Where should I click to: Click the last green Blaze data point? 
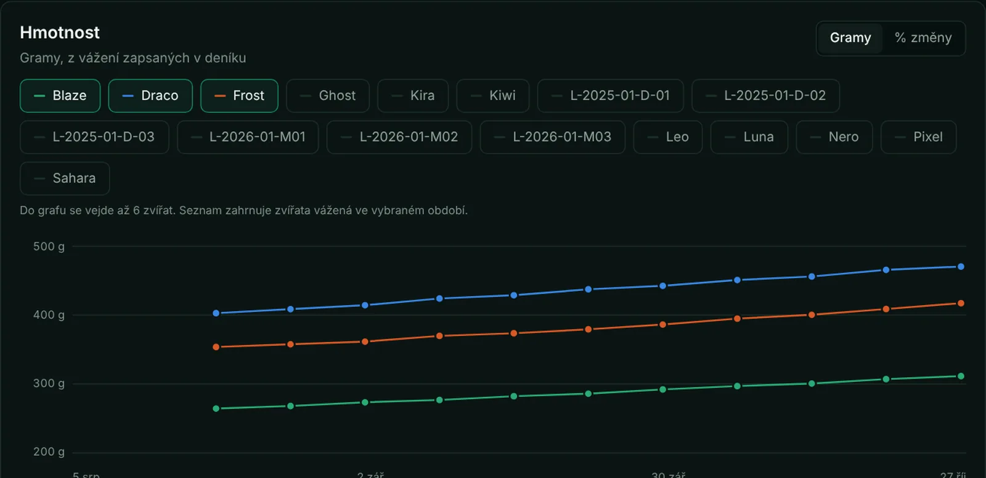tap(961, 376)
